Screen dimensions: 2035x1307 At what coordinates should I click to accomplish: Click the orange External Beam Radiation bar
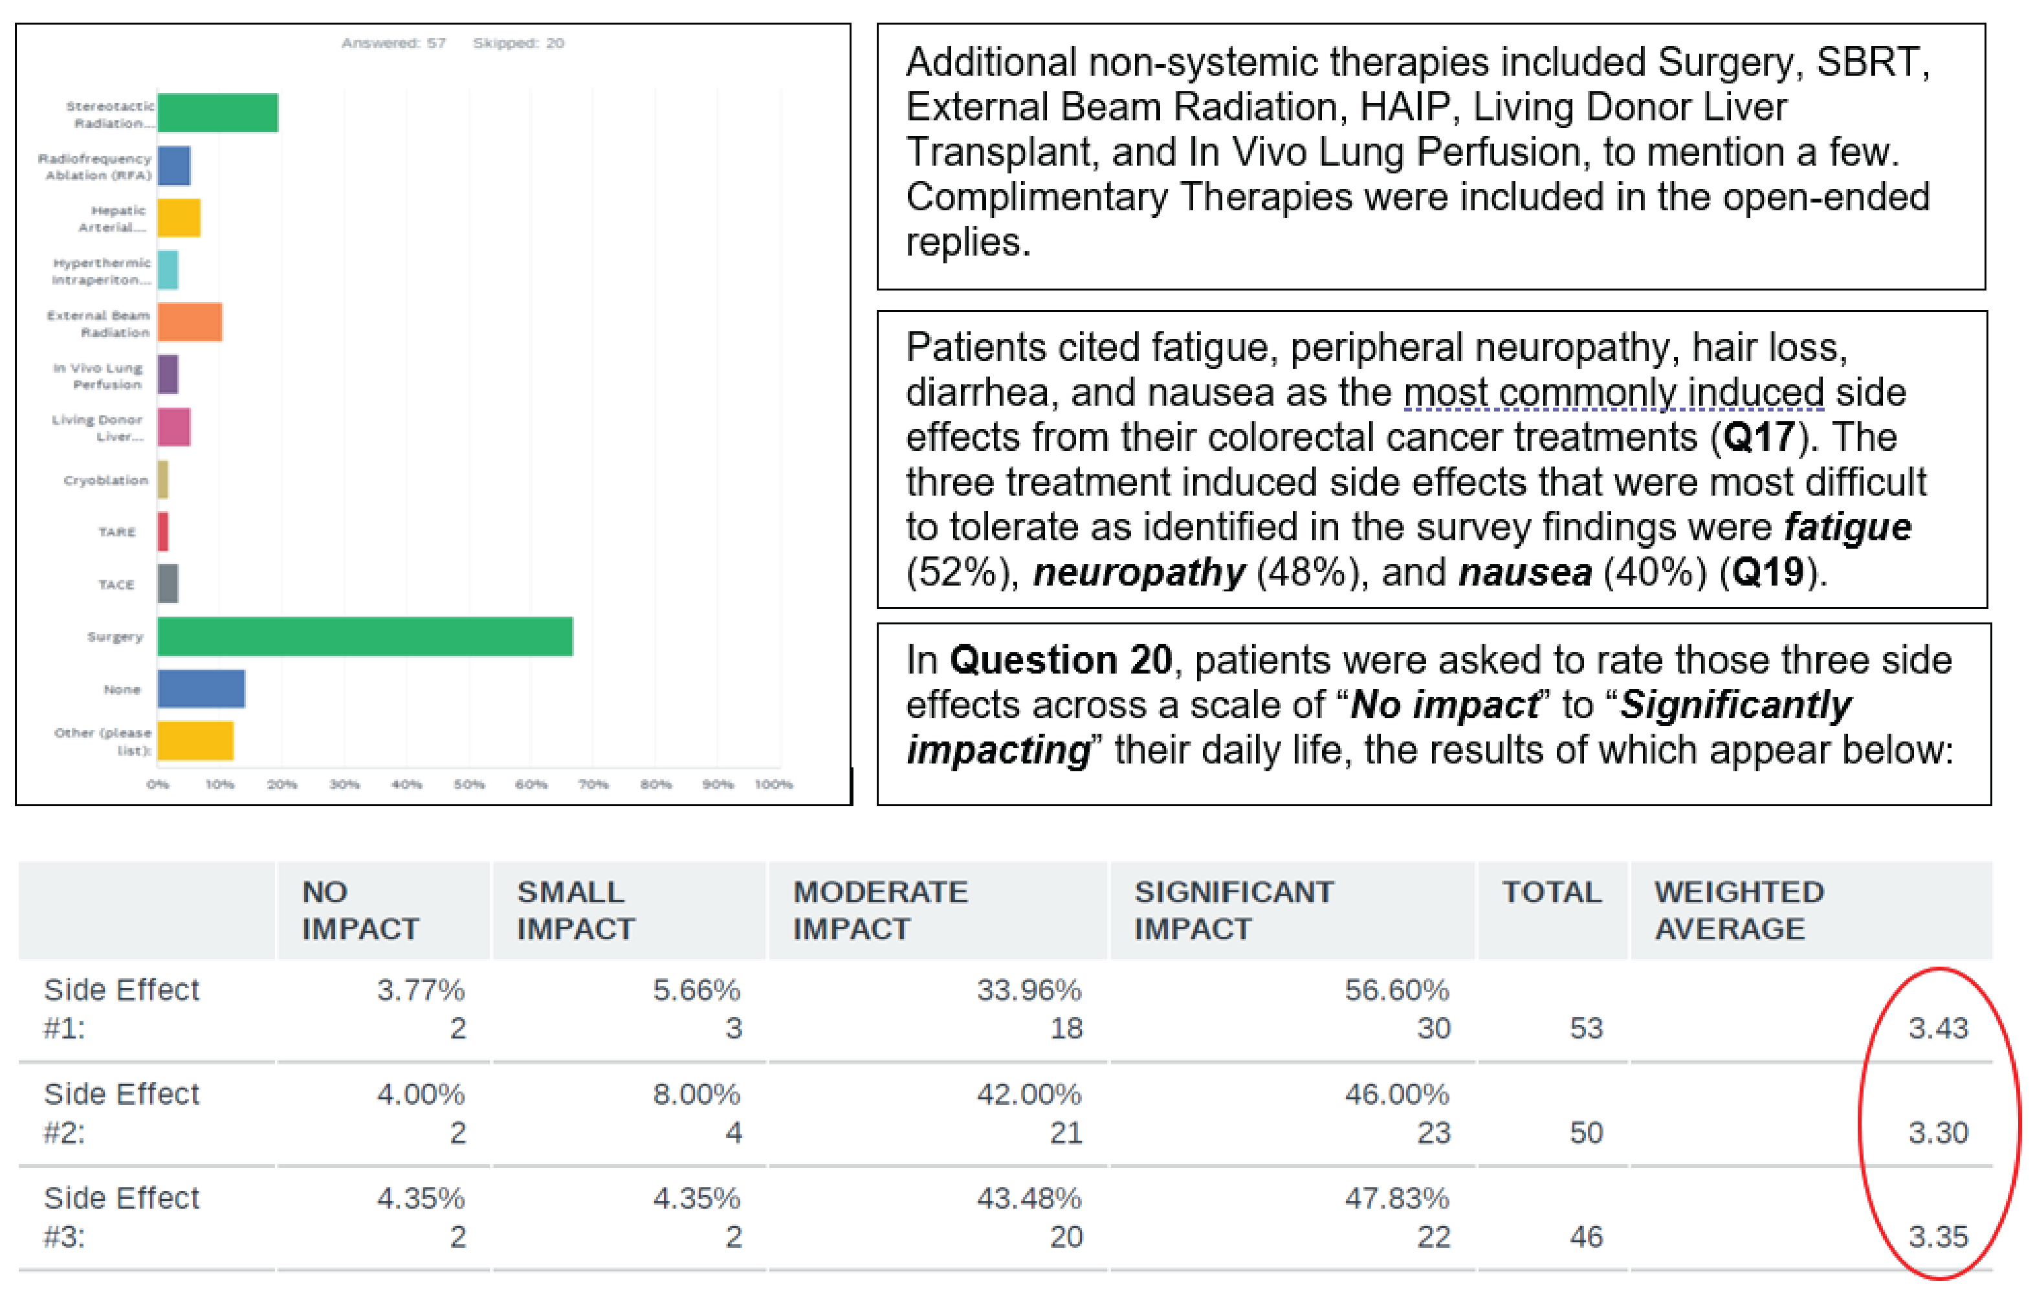click(x=190, y=322)
